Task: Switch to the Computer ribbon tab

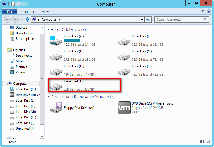Action: (28, 12)
